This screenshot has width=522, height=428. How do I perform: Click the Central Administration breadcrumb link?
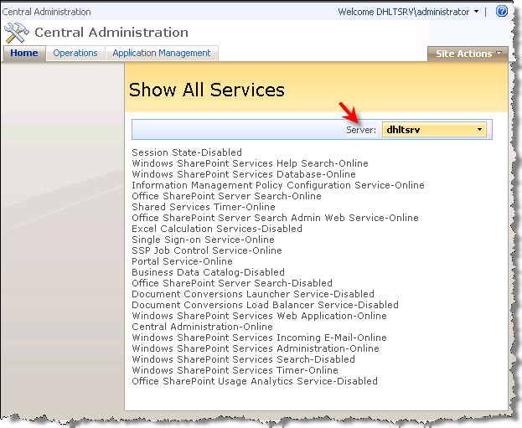tap(47, 12)
